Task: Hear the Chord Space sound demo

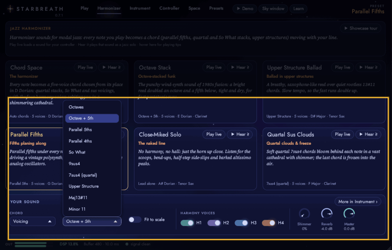Action: pyautogui.click(x=111, y=67)
